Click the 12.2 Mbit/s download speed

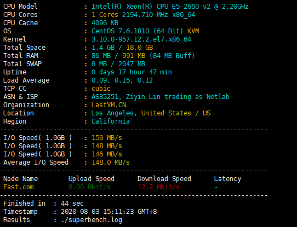[159, 187]
